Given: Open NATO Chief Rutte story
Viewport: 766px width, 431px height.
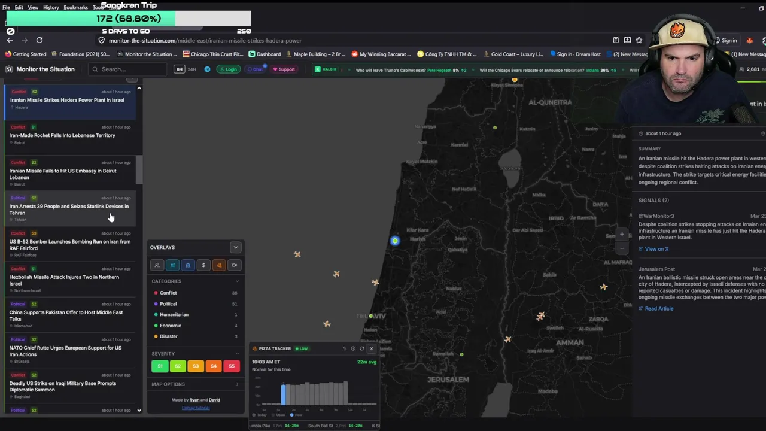Looking at the screenshot, I should tap(70, 350).
